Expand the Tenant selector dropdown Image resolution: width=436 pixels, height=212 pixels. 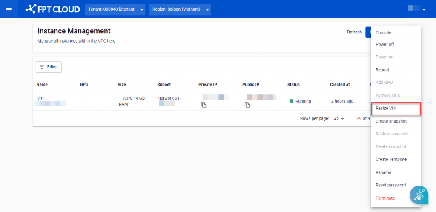click(x=115, y=9)
